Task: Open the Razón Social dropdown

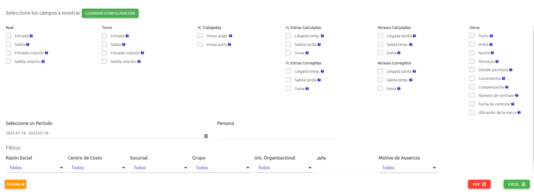Action: coord(36,168)
